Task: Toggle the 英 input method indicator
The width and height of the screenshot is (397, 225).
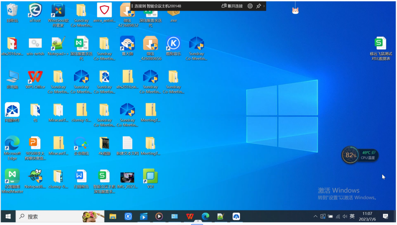Action: coord(352,216)
